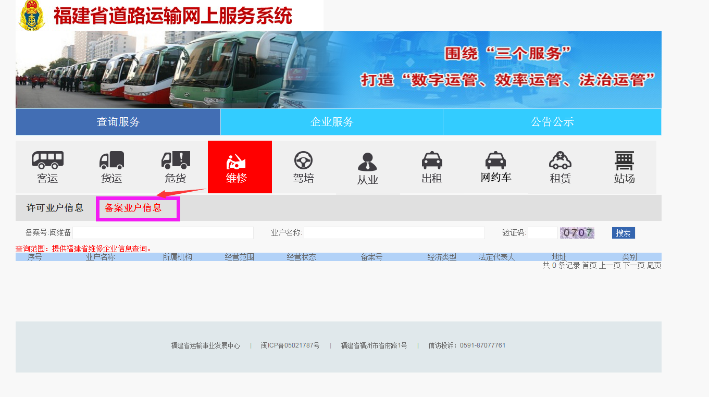
Task: Open the 货运 freight truck category
Action: (111, 167)
